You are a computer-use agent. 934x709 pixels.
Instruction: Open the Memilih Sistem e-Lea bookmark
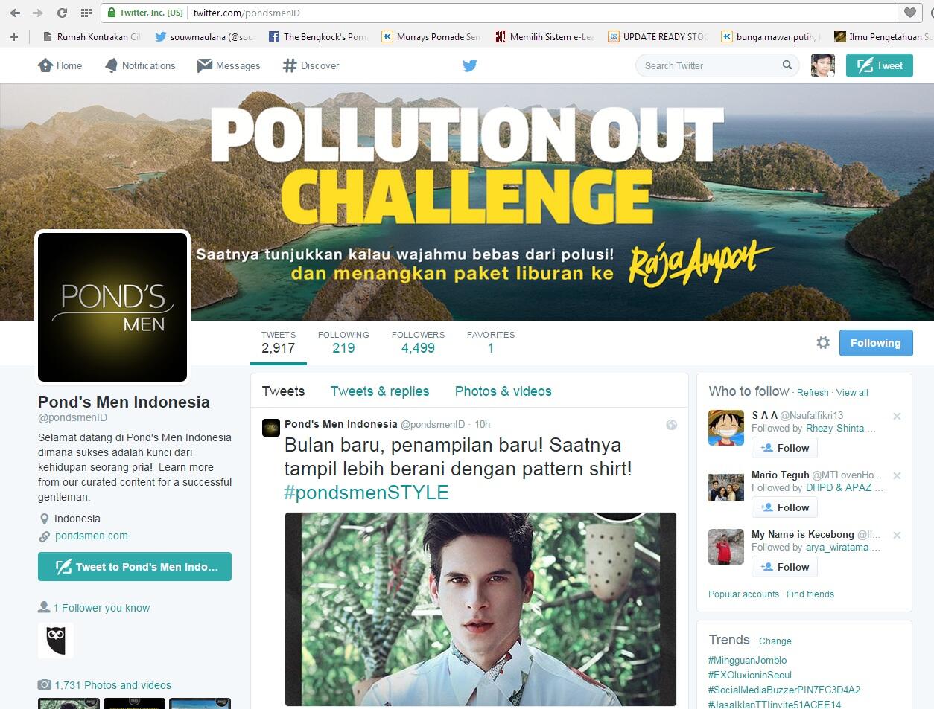coord(544,36)
